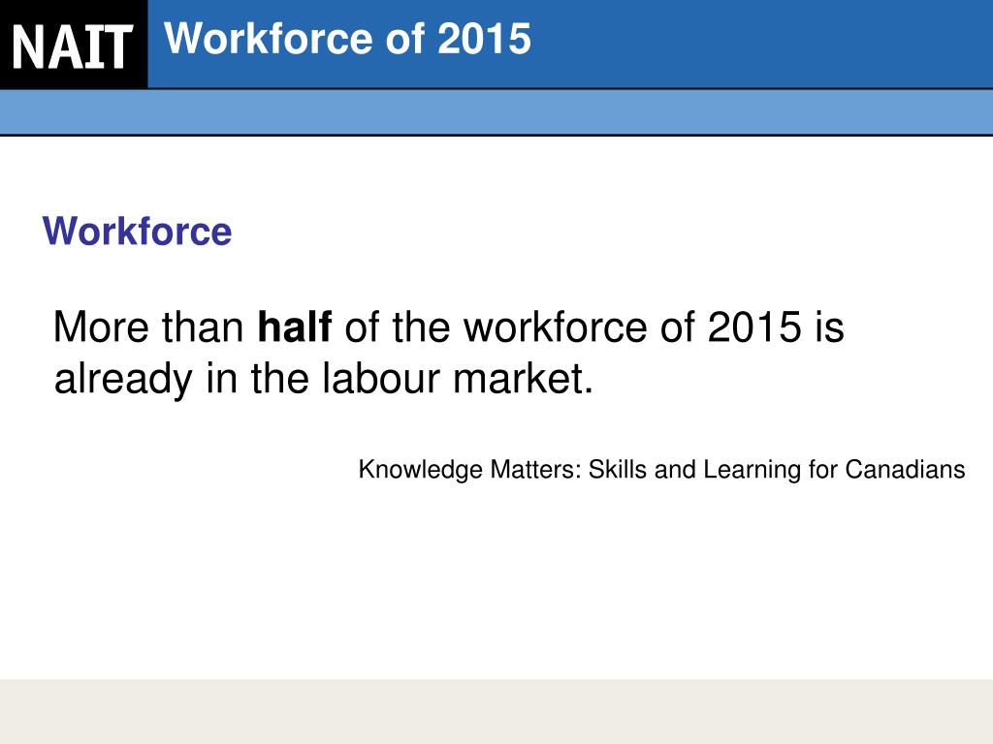Image resolution: width=993 pixels, height=744 pixels.
Task: Click "2015" in the header title
Action: [484, 39]
